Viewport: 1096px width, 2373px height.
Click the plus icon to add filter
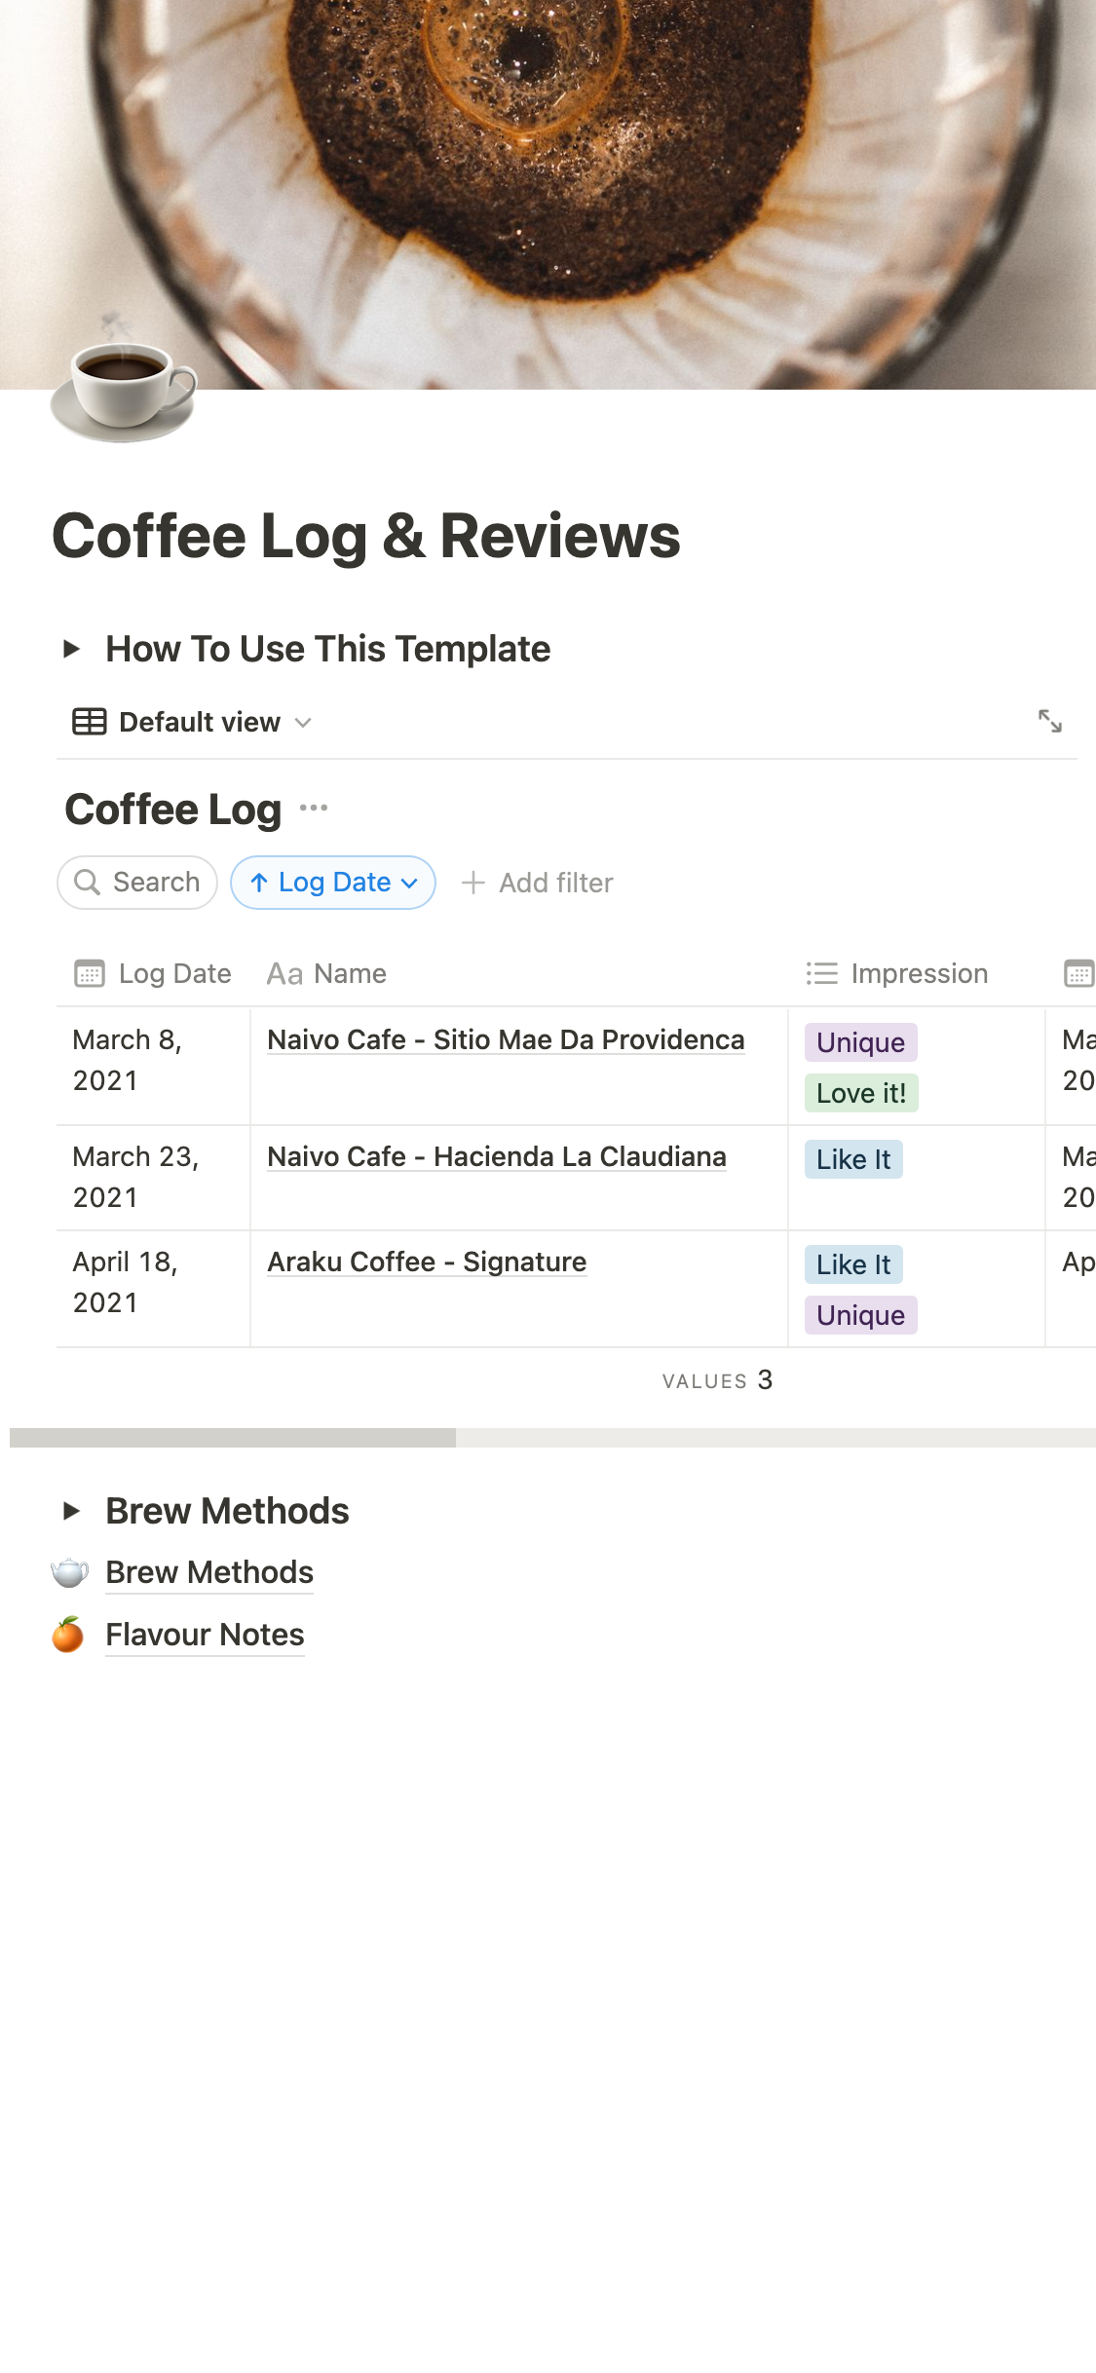[x=473, y=883]
